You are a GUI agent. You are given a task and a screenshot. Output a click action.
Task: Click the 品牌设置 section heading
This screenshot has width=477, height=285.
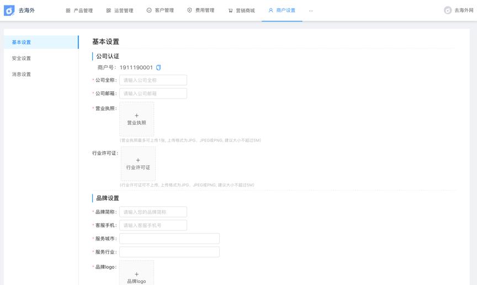pos(108,198)
